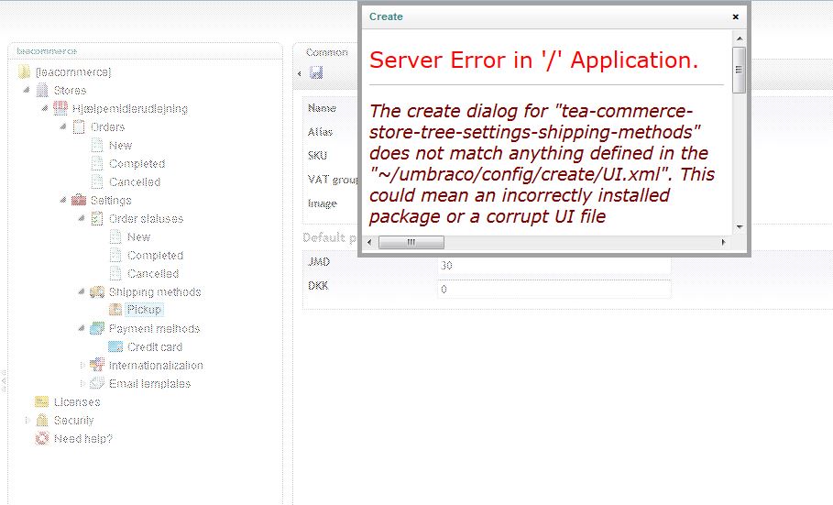Viewport: 833px width, 505px height.
Task: Click the Settings toolbox icon
Action: 79,201
